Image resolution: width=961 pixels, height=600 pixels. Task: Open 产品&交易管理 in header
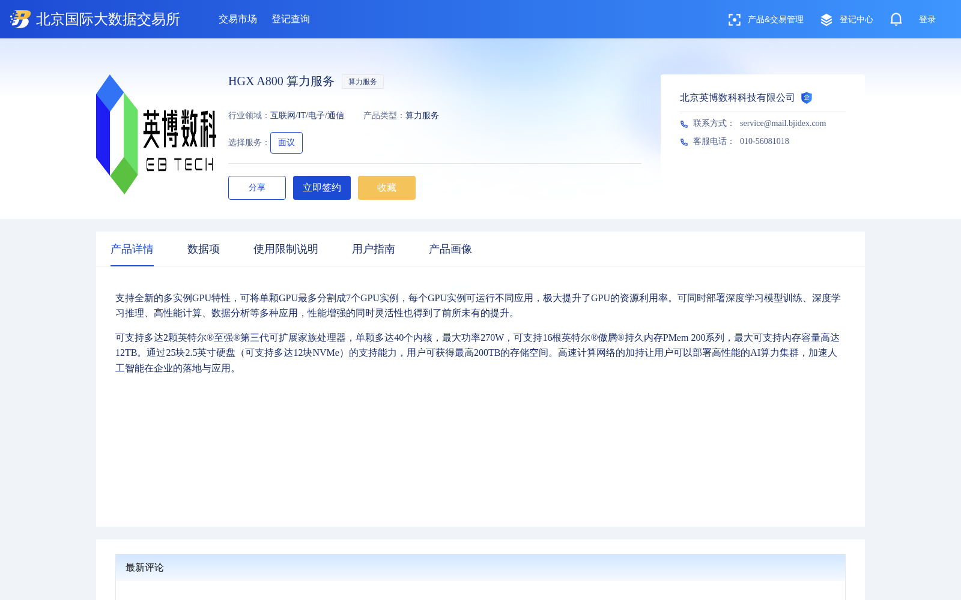775,20
